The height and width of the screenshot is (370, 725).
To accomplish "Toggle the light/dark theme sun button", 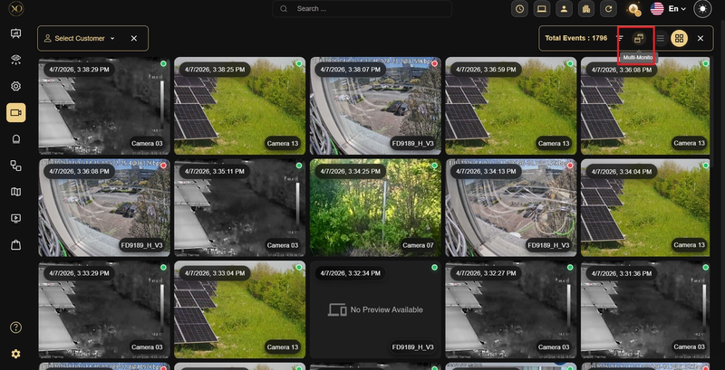I will tap(703, 9).
